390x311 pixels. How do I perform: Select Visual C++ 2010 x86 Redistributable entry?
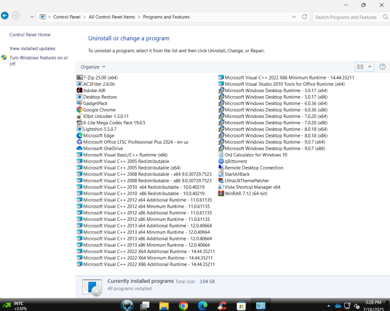(141, 194)
